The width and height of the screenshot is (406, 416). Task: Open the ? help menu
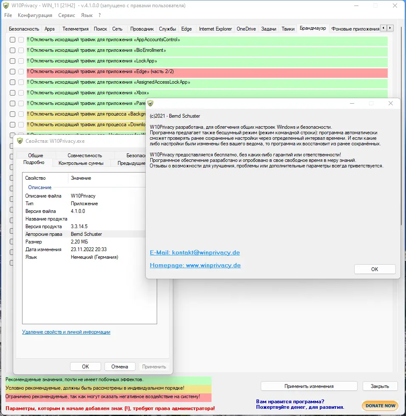(99, 15)
